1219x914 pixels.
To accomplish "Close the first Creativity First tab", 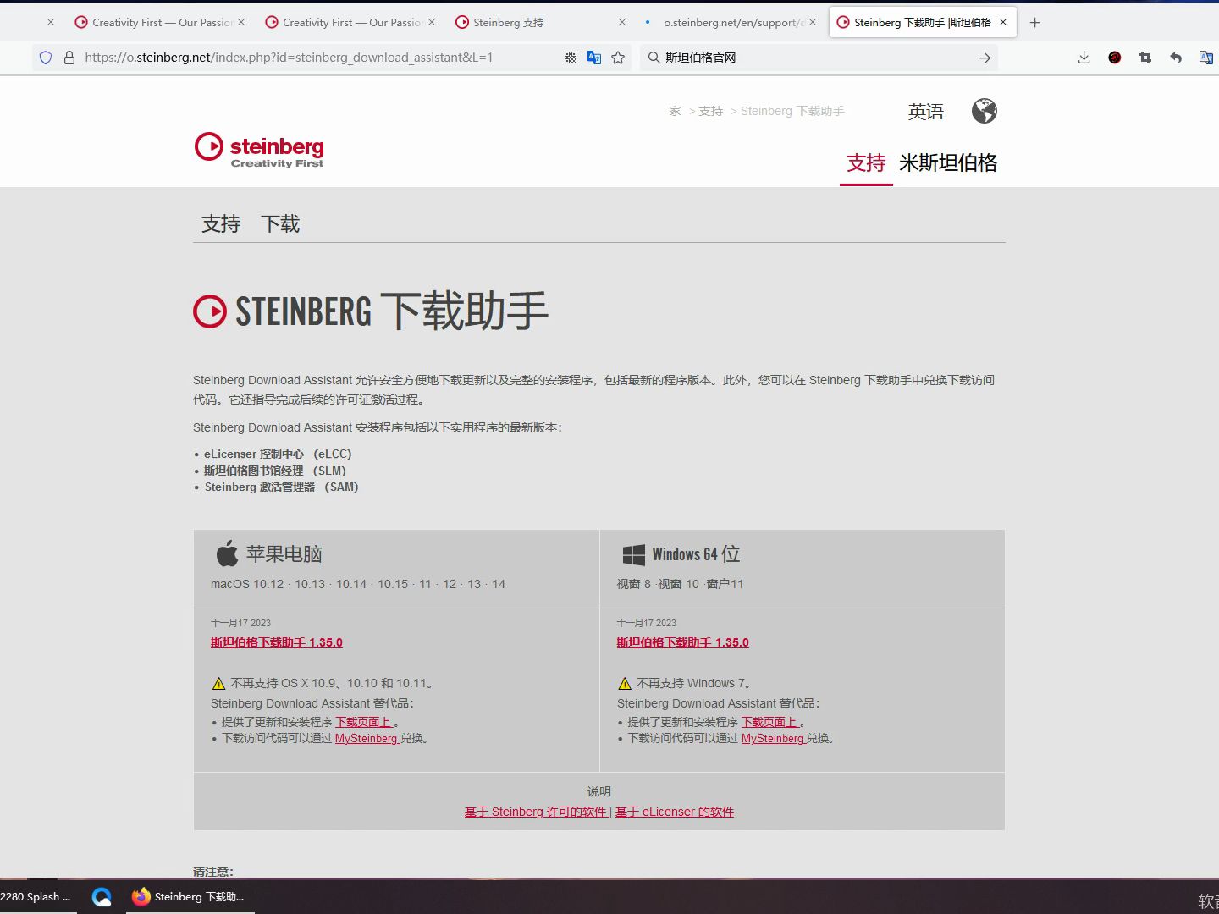I will click(241, 23).
